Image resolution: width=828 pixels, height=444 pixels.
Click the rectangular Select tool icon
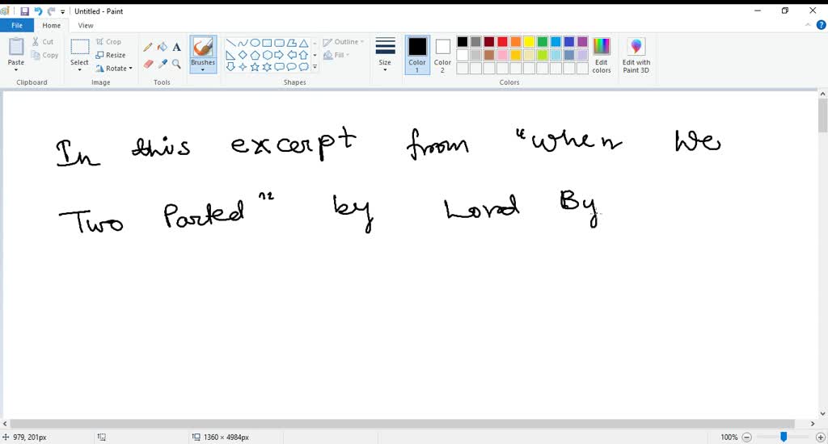pos(80,47)
